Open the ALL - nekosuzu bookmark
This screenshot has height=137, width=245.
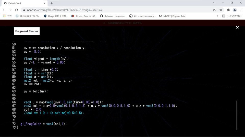pos(142,16)
